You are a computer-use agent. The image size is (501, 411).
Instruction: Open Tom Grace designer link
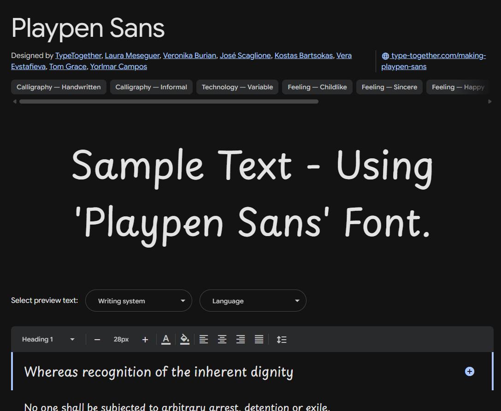pyautogui.click(x=68, y=67)
